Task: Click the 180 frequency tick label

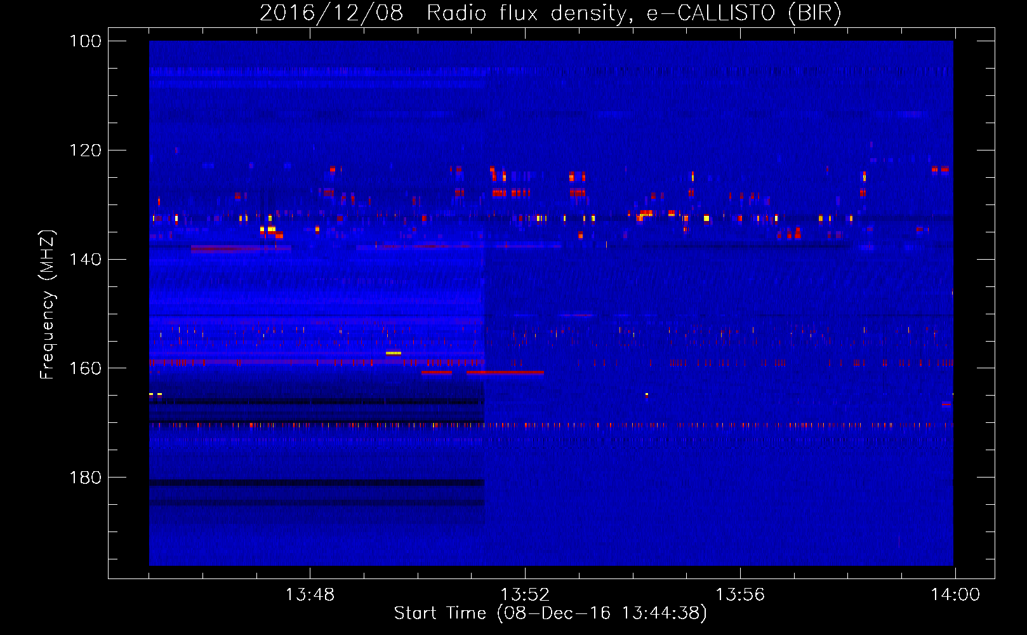Action: click(x=85, y=478)
